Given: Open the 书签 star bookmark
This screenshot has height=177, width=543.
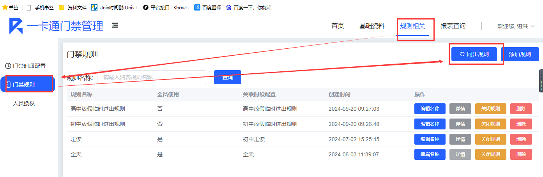Looking at the screenshot, I should [11, 7].
